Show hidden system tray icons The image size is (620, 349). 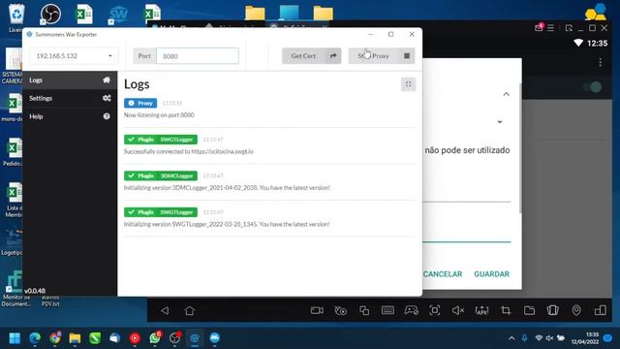511,338
